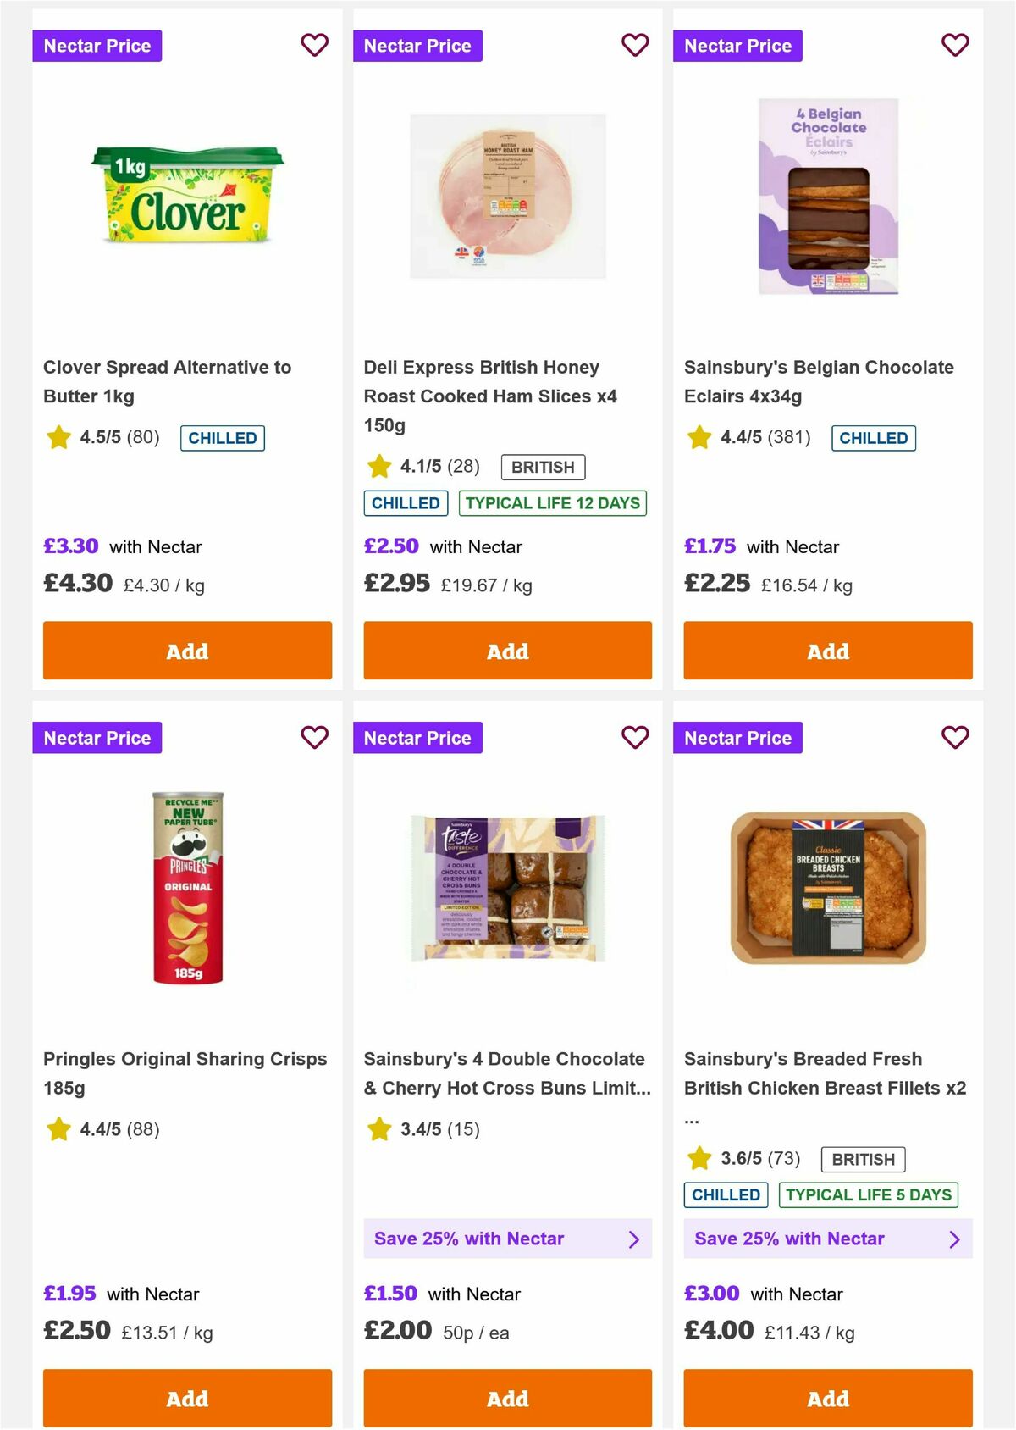1016x1430 pixels.
Task: Click the star icon on breaded chicken fillets rating
Action: coord(698,1158)
